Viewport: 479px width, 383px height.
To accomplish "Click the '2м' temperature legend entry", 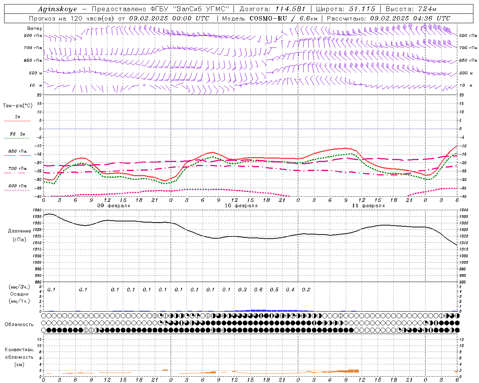I will (18, 117).
